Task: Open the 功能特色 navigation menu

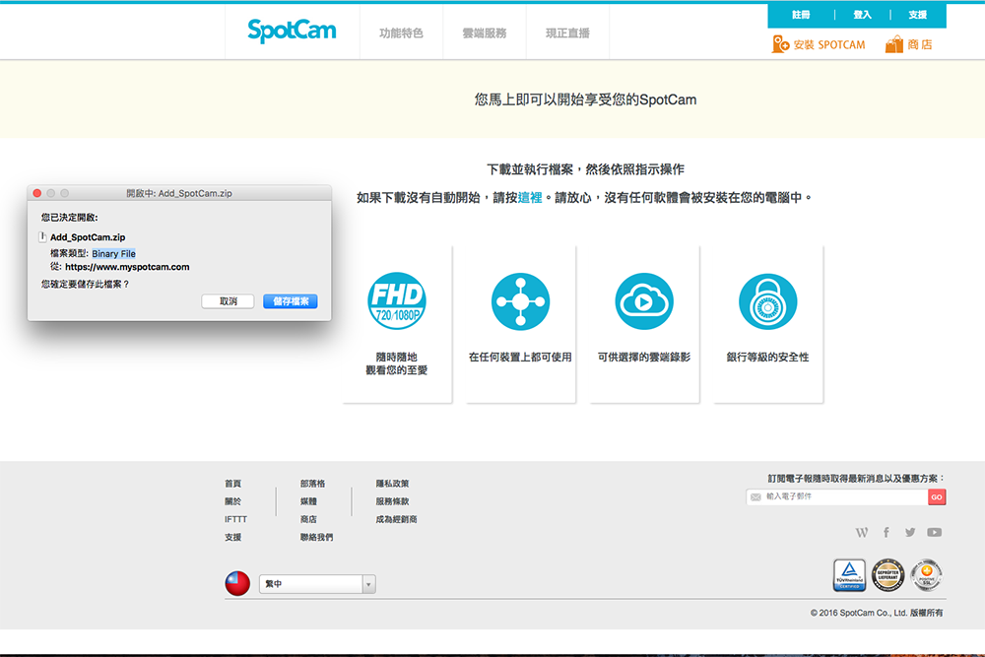Action: pyautogui.click(x=401, y=33)
